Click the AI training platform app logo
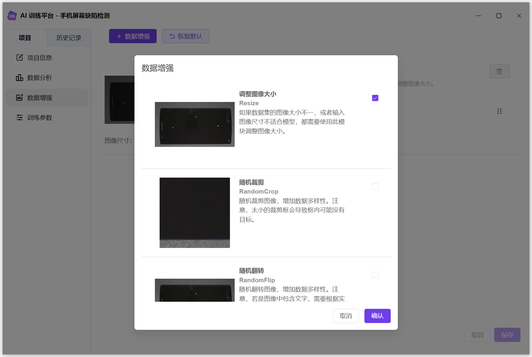 click(12, 16)
